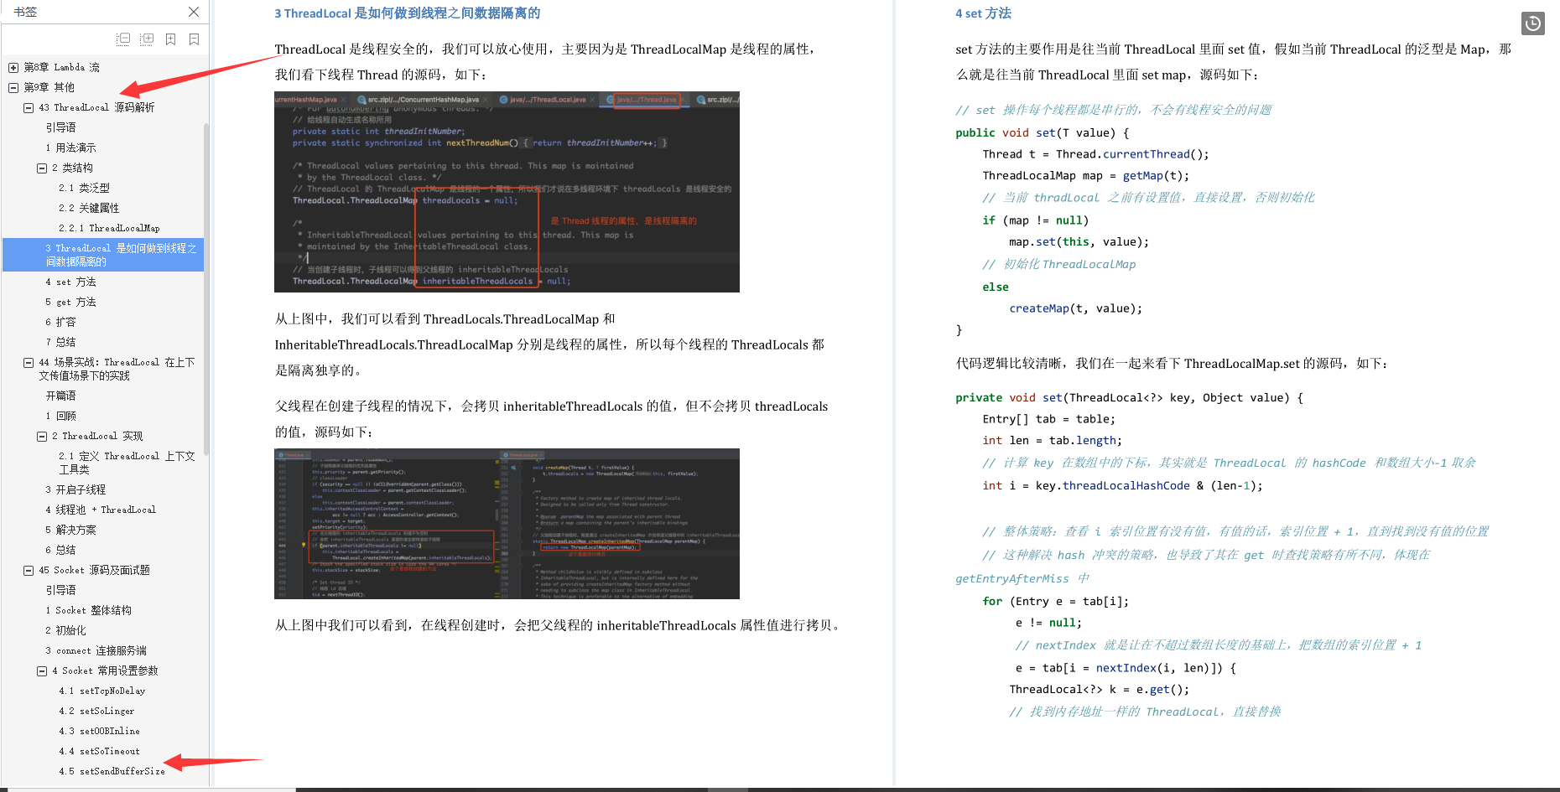Jump to bookmark 2.2 关键属性
This screenshot has height=792, width=1560.
click(89, 208)
